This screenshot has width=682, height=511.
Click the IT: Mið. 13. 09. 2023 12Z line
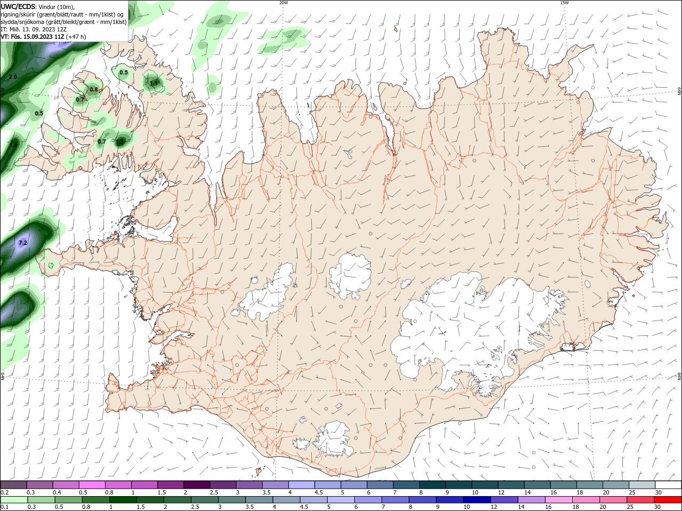(x=35, y=29)
